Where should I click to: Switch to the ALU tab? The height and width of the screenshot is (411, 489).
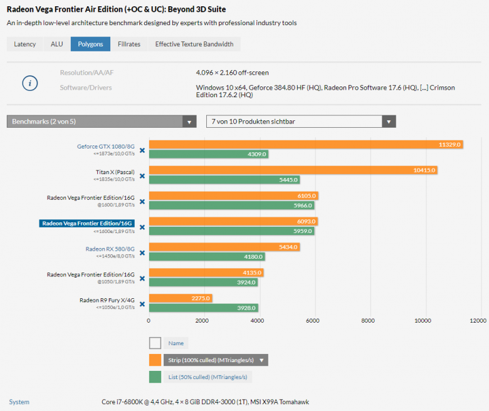click(x=57, y=44)
